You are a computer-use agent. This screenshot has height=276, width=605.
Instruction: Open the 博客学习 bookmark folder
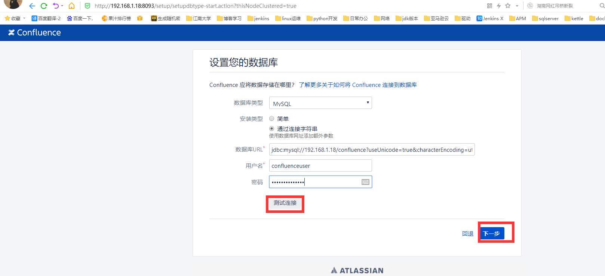coord(229,18)
